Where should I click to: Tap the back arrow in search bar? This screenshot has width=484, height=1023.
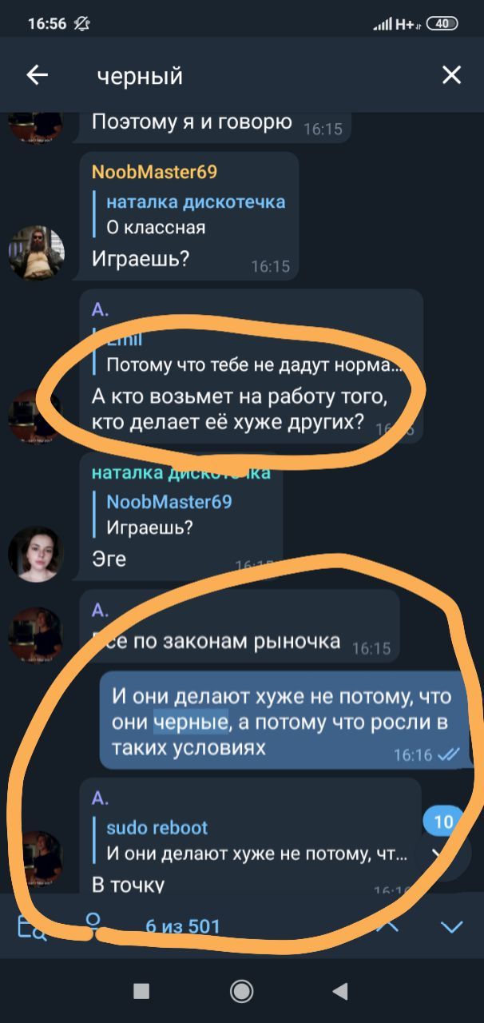click(x=38, y=75)
